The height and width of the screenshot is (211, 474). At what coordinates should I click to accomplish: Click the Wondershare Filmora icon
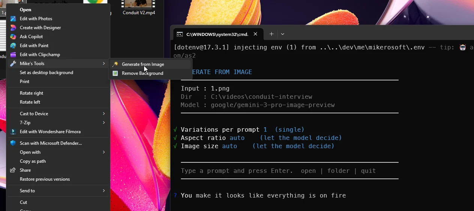[13, 132]
